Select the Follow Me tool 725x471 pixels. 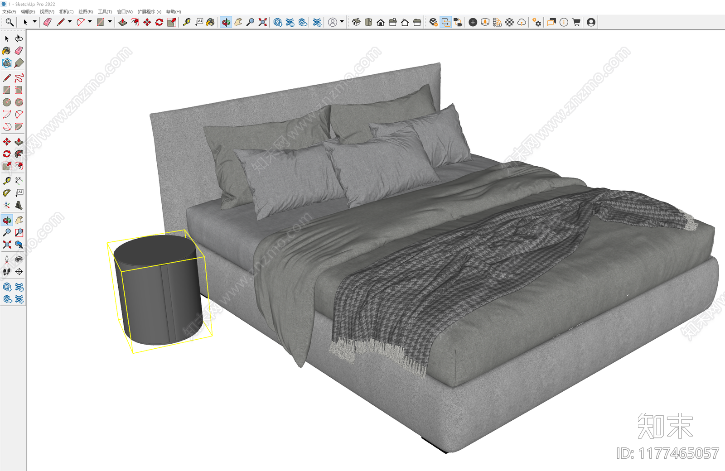pyautogui.click(x=19, y=154)
